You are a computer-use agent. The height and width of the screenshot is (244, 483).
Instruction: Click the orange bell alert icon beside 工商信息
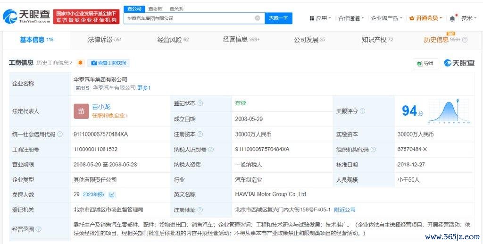click(80, 63)
